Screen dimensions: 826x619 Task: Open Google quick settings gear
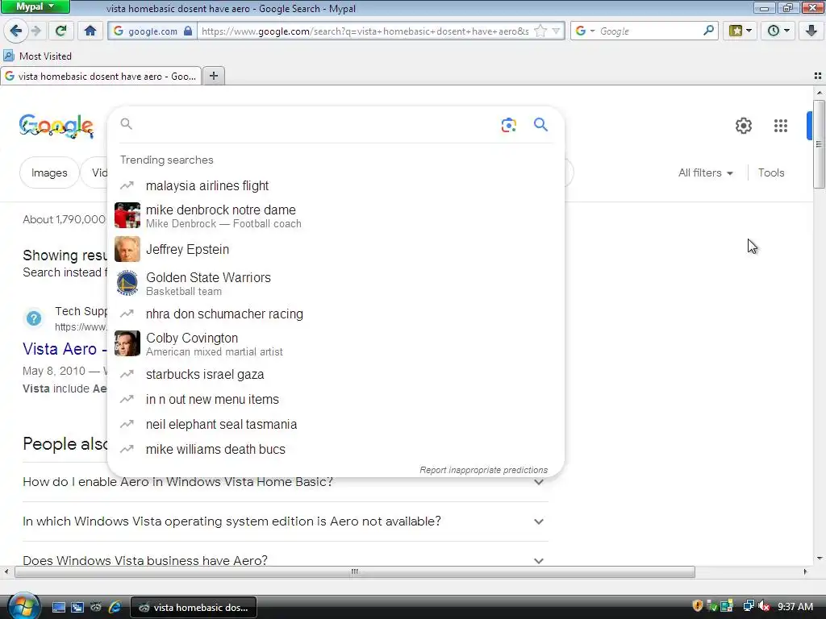coord(743,126)
